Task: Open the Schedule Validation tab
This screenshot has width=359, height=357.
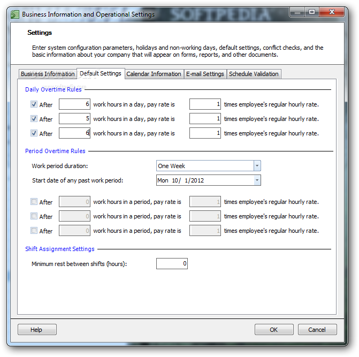Action: [x=254, y=74]
